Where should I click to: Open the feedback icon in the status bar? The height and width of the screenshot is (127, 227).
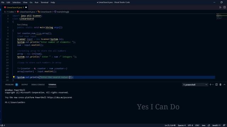(x=224, y=126)
